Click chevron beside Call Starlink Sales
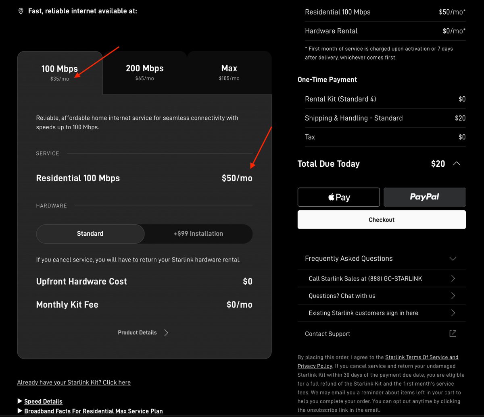 coord(453,279)
